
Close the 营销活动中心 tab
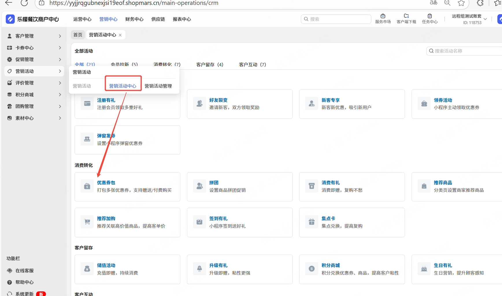[x=120, y=35]
